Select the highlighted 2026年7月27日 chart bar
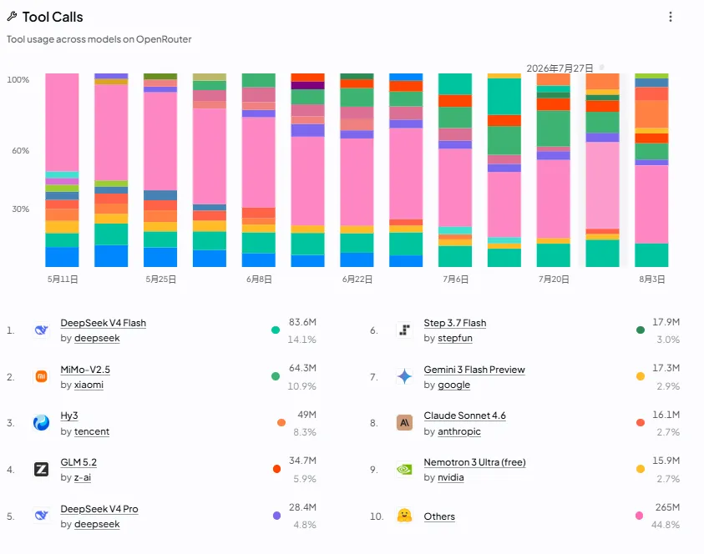This screenshot has height=554, width=704. click(x=602, y=170)
